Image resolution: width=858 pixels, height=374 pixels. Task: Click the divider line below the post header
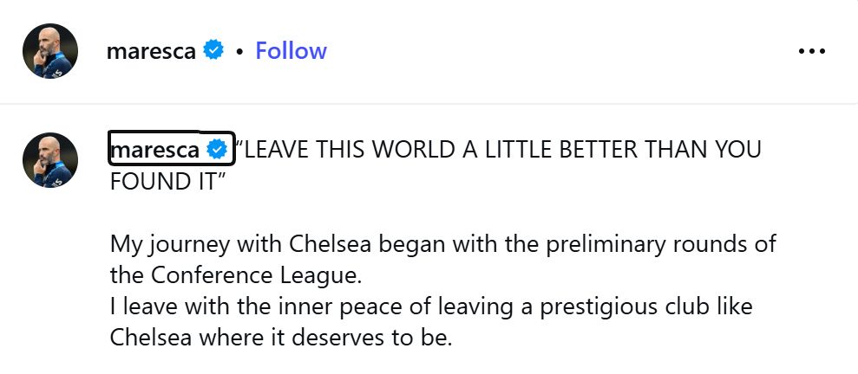click(x=429, y=104)
